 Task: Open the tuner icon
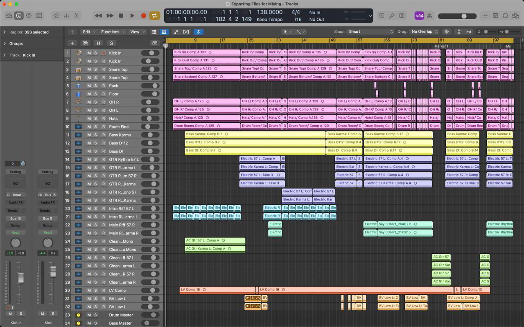(x=392, y=16)
